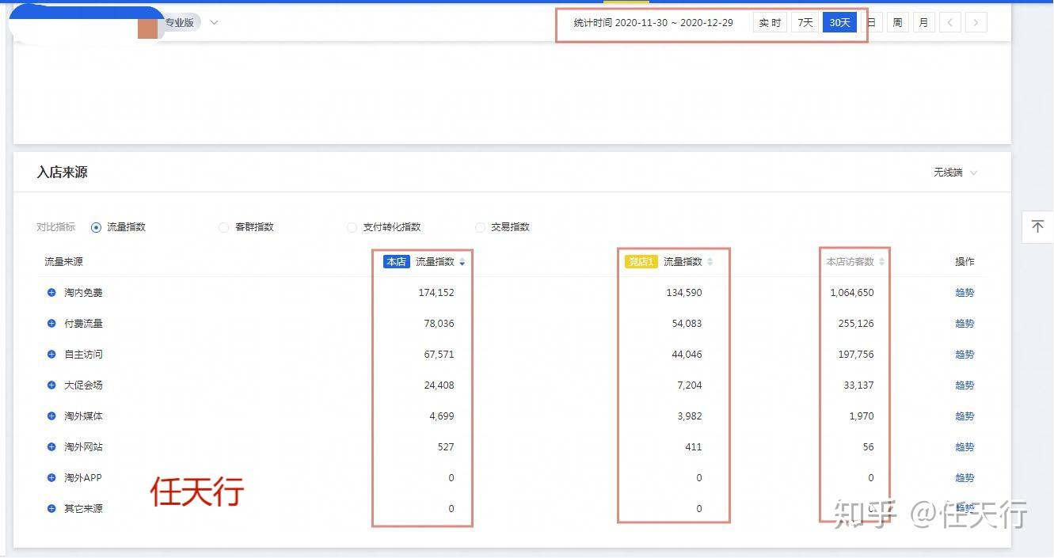Click the 本店 value 67,571
Viewport: 1054px width, 558px height.
tap(439, 355)
